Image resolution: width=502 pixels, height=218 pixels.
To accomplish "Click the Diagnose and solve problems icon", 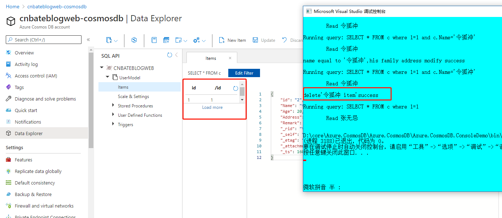I will click(x=9, y=99).
